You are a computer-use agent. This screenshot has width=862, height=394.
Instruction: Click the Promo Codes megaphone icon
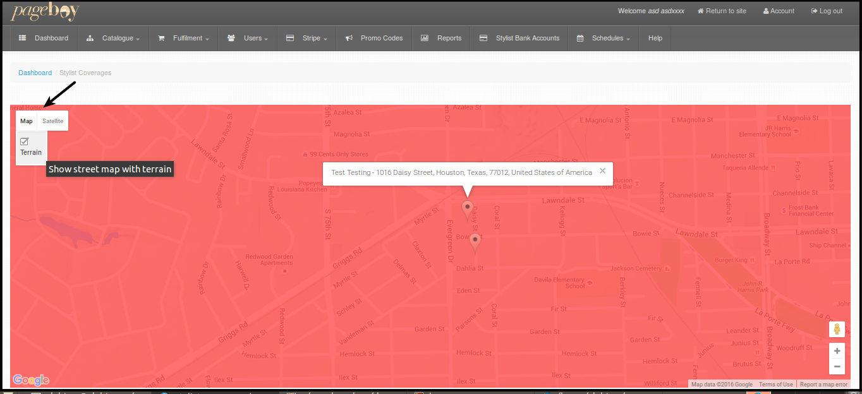point(349,38)
